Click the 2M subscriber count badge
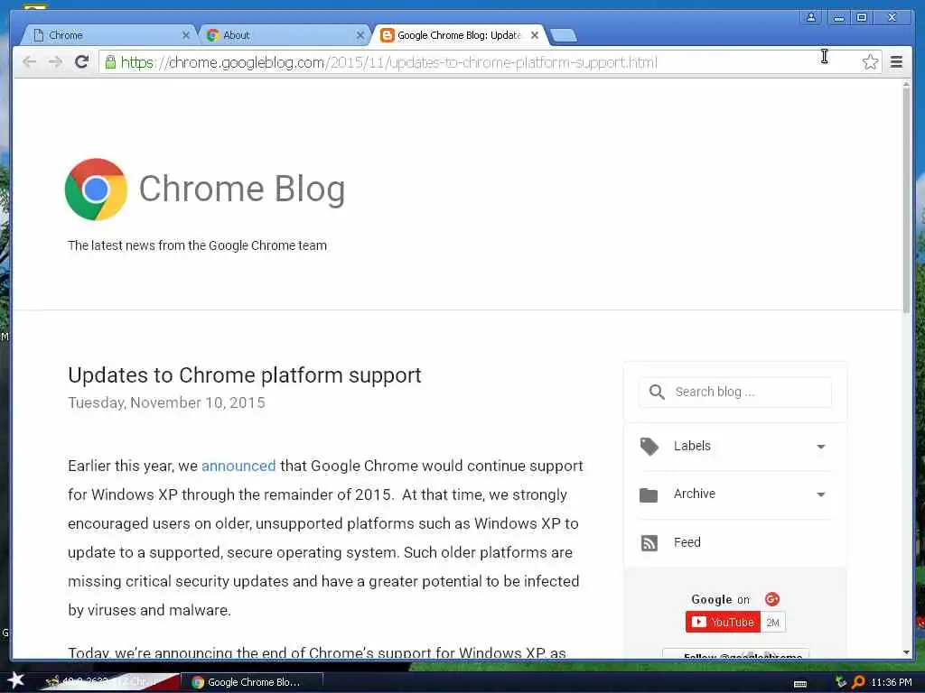 click(773, 623)
